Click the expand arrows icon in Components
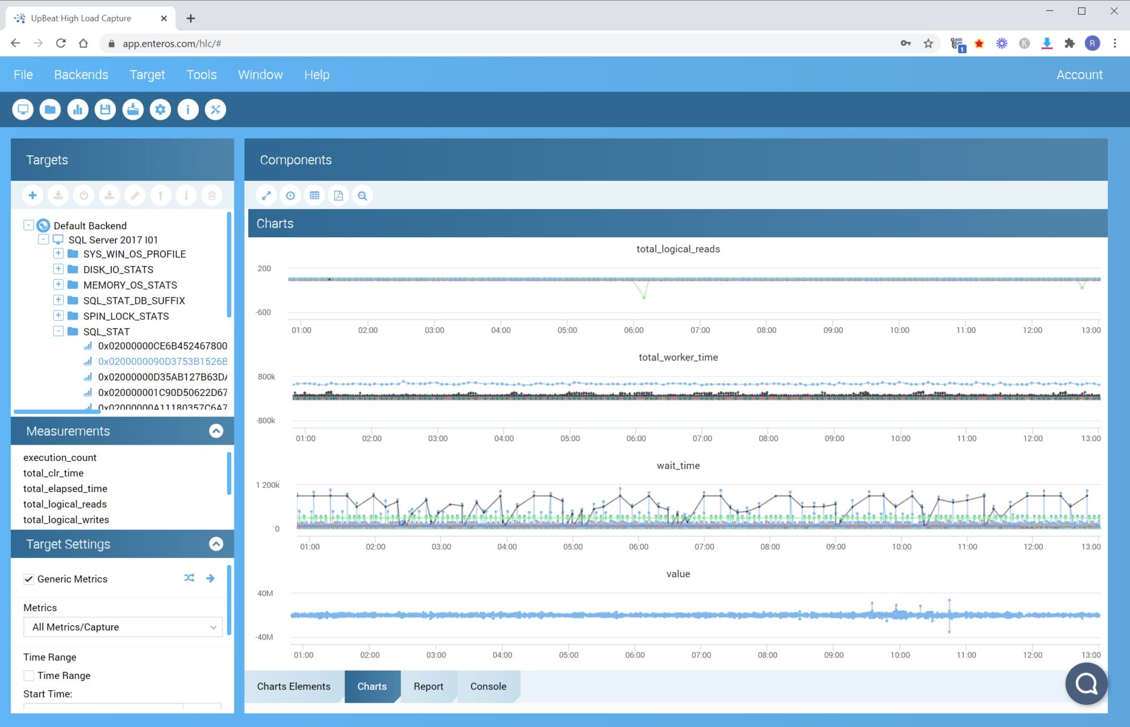The height and width of the screenshot is (727, 1130). (266, 195)
